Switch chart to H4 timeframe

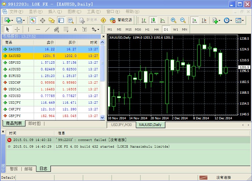click(x=157, y=30)
